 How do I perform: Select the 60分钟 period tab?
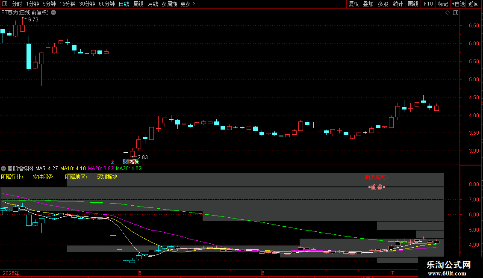click(x=106, y=4)
